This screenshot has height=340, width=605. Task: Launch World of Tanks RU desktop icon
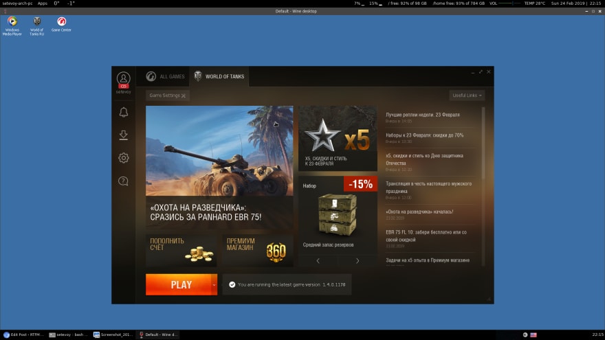[37, 26]
